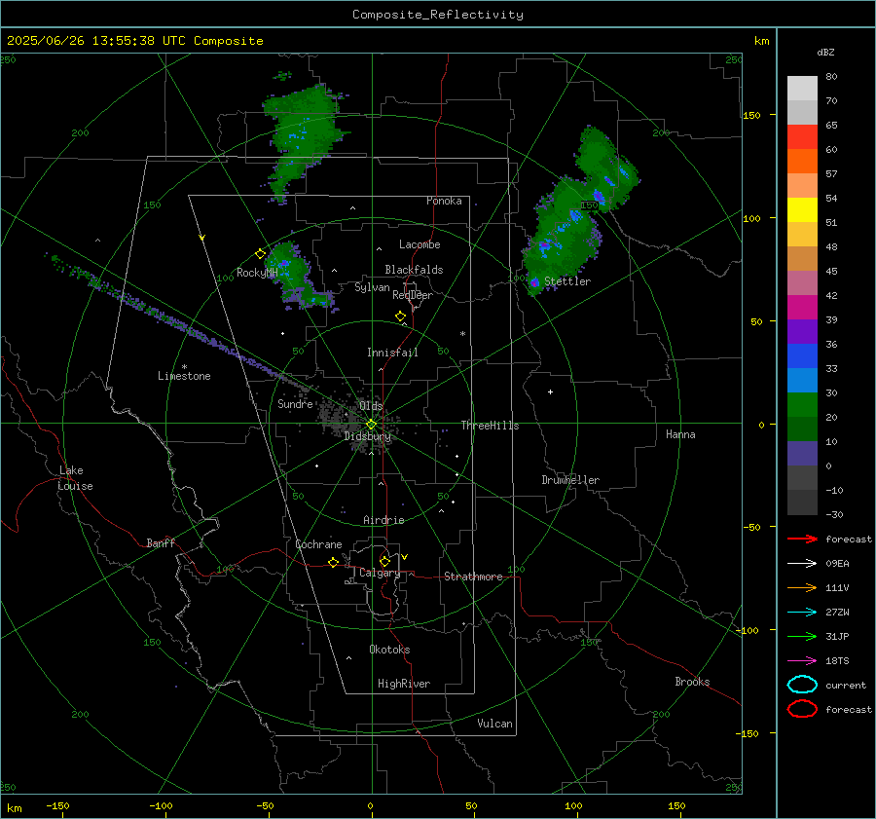Choose the light blue 33-30 dBZ swatch

(802, 381)
